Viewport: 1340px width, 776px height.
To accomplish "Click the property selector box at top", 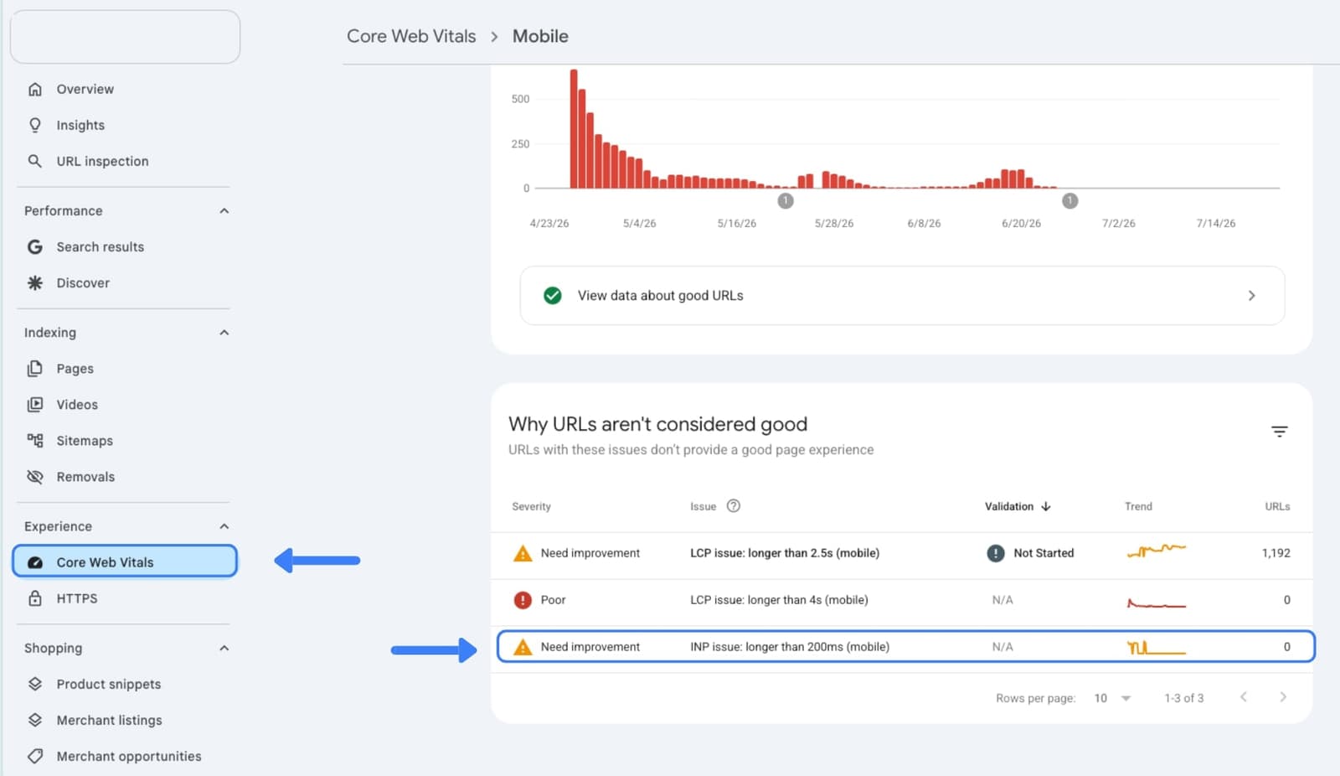I will point(125,37).
